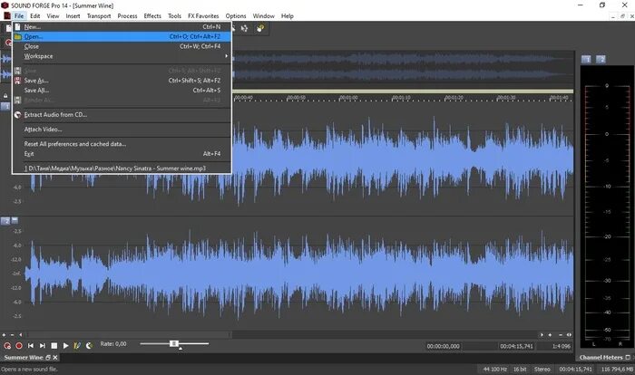The image size is (635, 375).
Task: Toggle channel 2 track number button
Action: tap(5, 221)
